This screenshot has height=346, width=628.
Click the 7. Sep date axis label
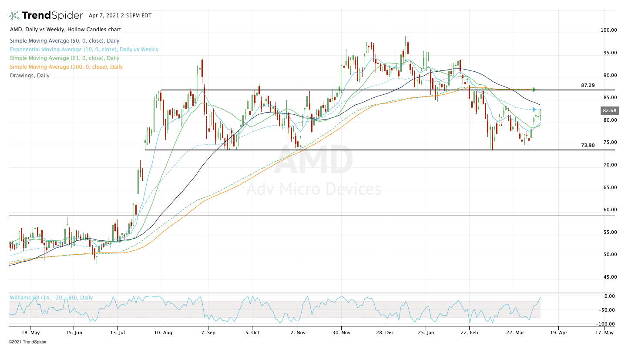tap(208, 333)
